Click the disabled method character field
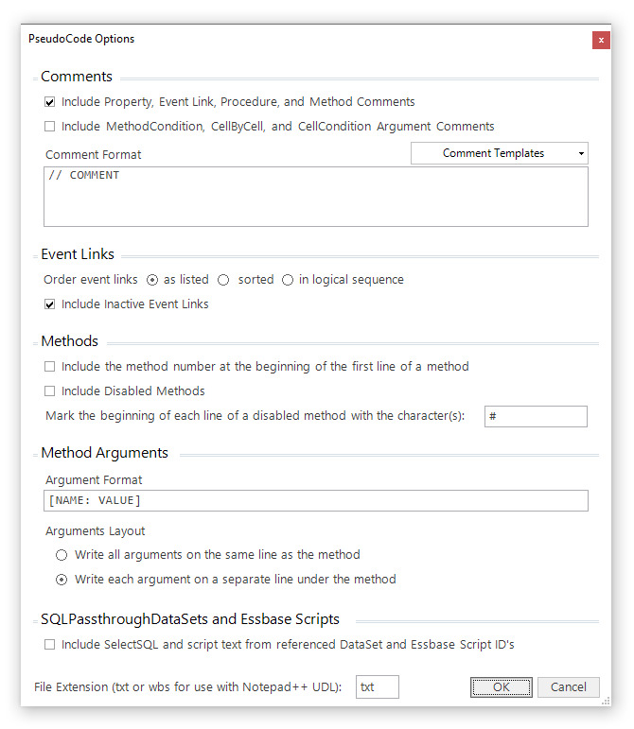Viewport: 634px width, 729px height. point(536,417)
